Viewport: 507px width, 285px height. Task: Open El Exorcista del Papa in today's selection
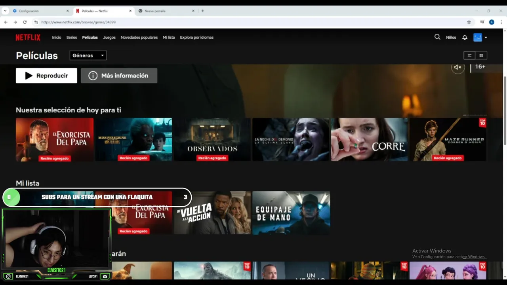[x=55, y=139]
